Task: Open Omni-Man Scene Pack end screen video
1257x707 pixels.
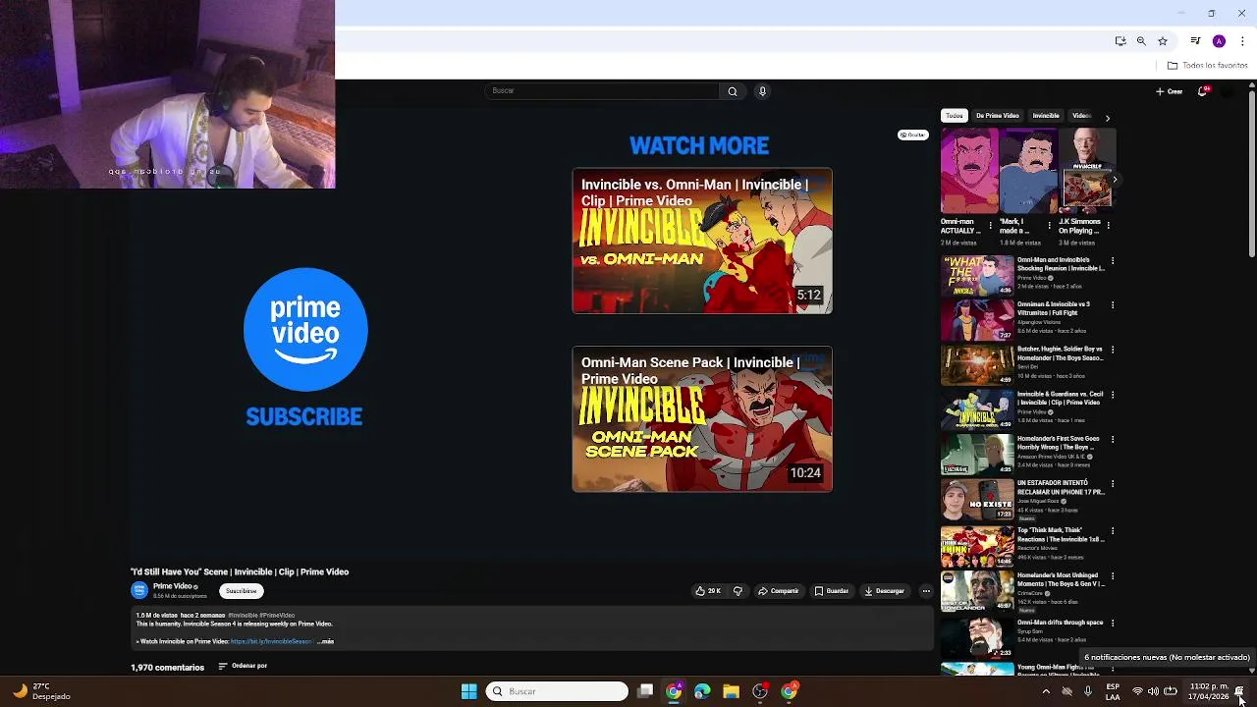Action: pyautogui.click(x=702, y=419)
